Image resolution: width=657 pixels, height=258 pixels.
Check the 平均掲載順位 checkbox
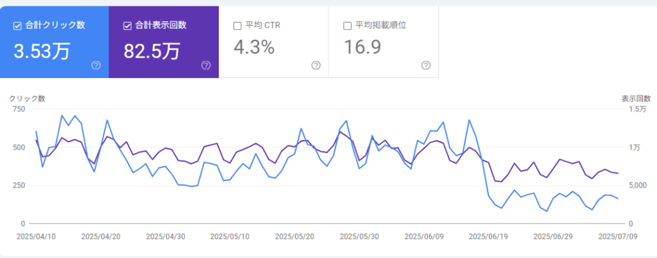348,26
